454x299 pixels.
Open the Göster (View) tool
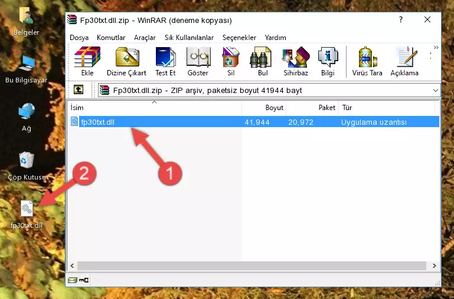pos(198,61)
